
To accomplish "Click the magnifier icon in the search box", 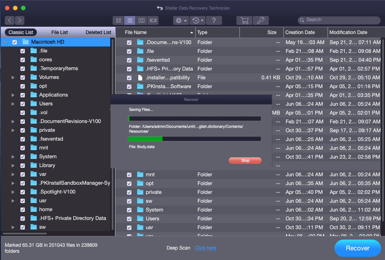I will point(302,20).
